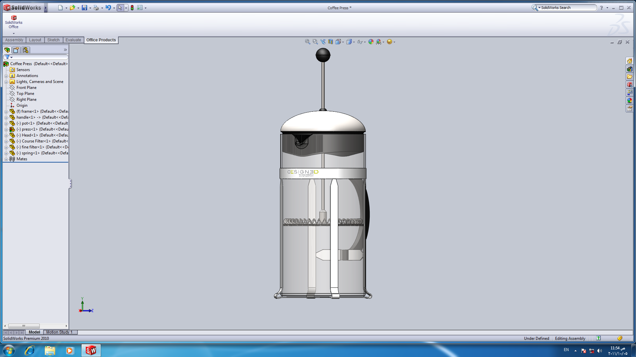Open the Display Style dropdown arrow

(x=354, y=42)
